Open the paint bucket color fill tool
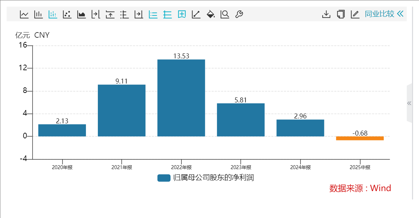The height and width of the screenshot is (218, 419). [x=211, y=14]
